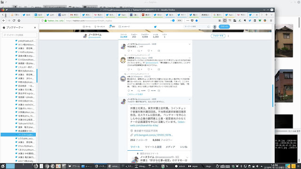Click zoom slider in Dolphin status bar

point(281,131)
